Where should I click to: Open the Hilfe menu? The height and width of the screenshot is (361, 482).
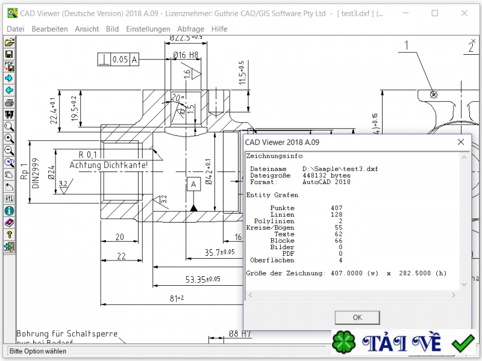pyautogui.click(x=219, y=28)
